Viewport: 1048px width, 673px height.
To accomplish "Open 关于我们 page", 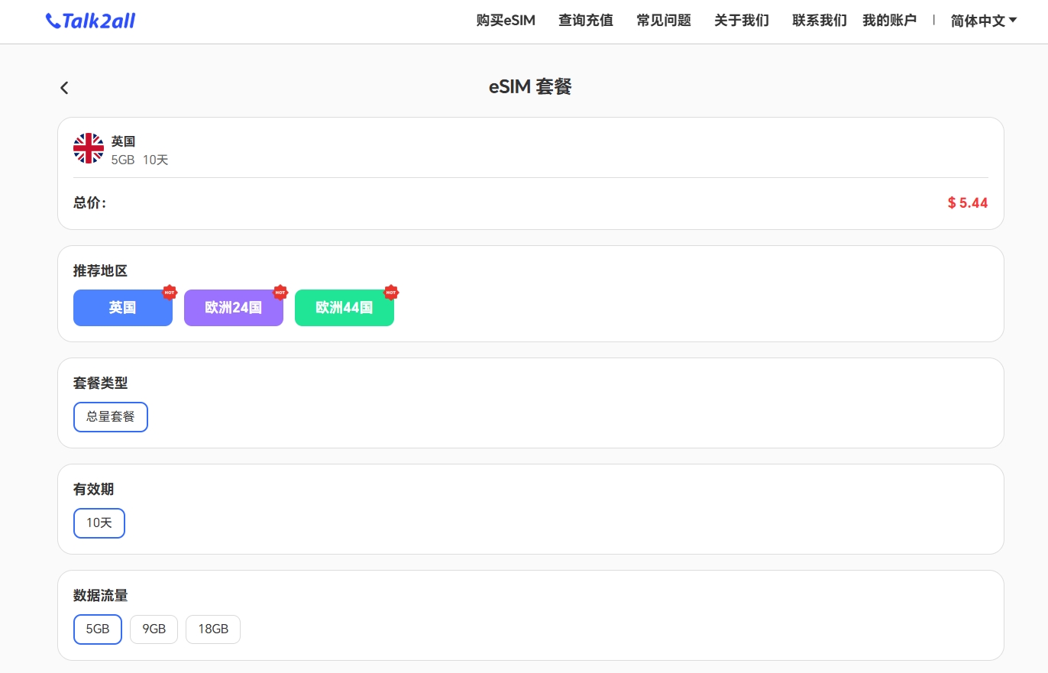I will (742, 21).
